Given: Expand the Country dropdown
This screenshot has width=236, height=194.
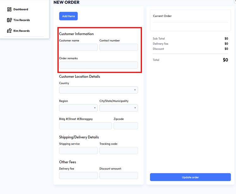Looking at the screenshot, I should click(98, 90).
